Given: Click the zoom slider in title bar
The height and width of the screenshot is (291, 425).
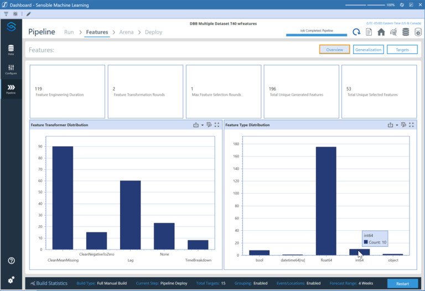Looking at the screenshot, I should point(365,5).
